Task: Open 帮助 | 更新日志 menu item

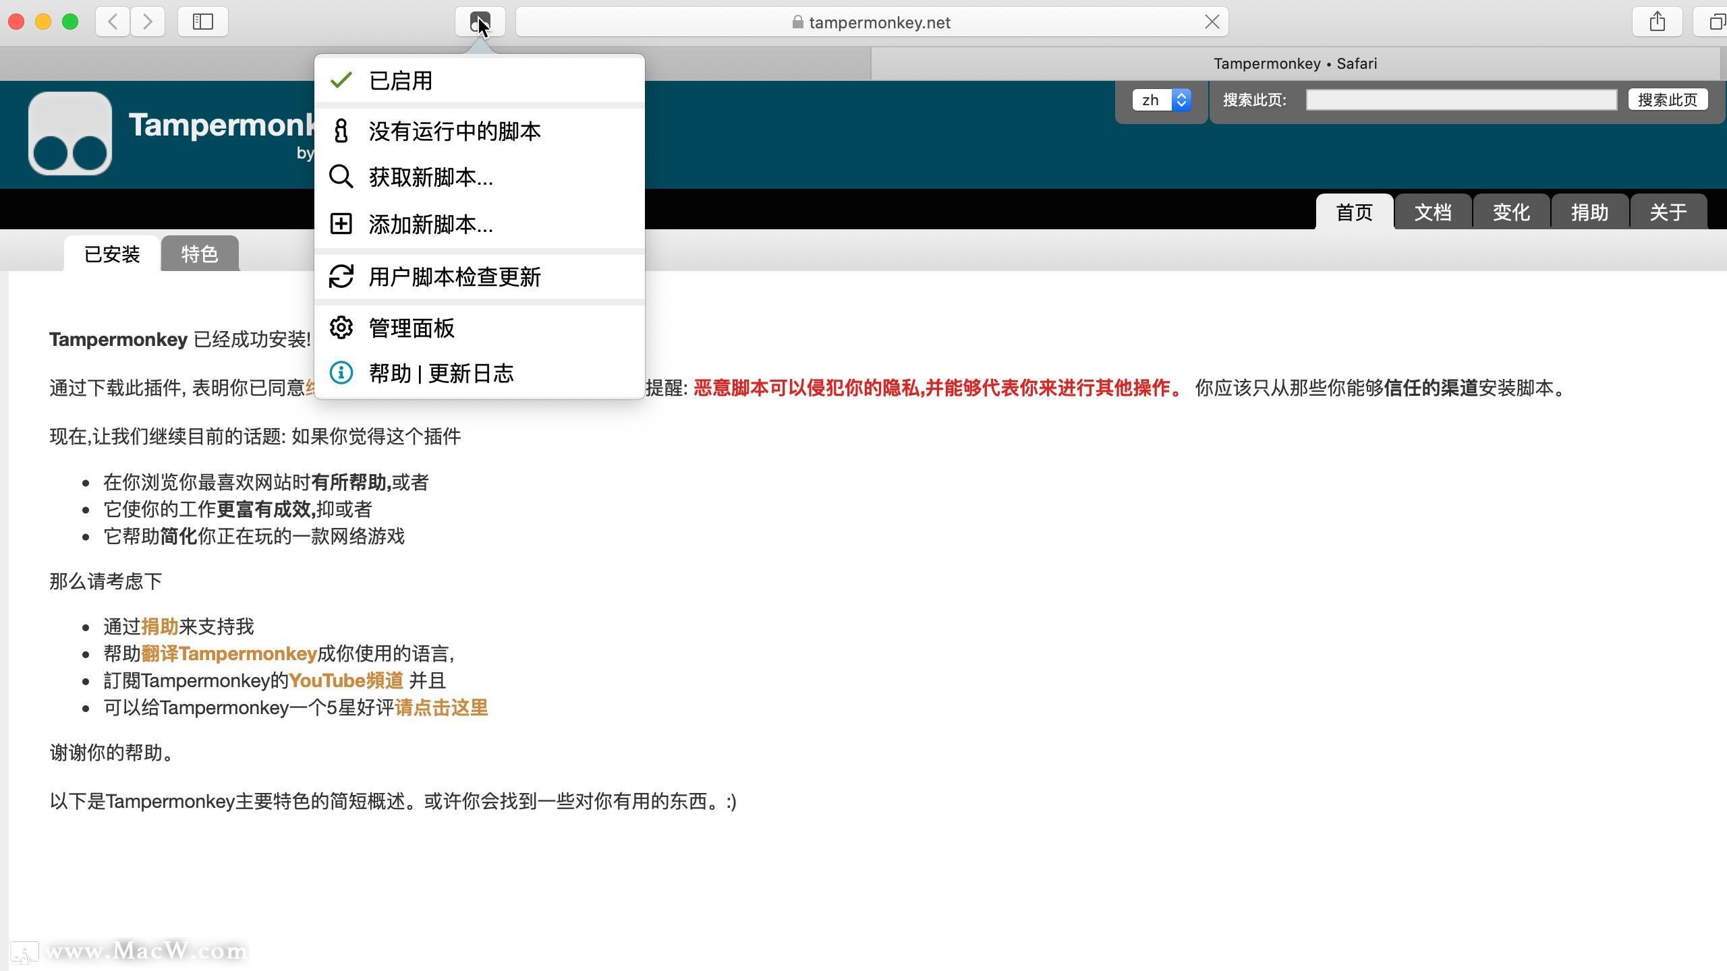Action: pyautogui.click(x=480, y=373)
